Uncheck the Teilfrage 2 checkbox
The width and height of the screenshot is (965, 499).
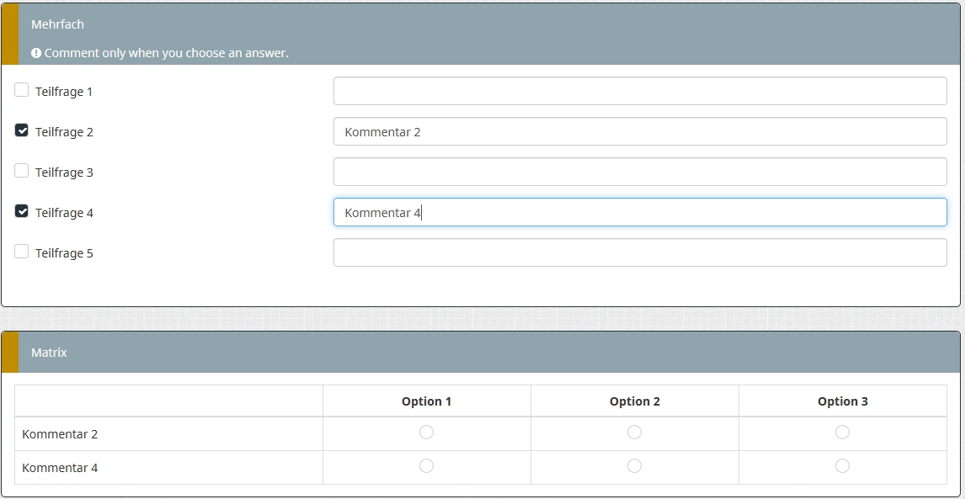click(22, 130)
